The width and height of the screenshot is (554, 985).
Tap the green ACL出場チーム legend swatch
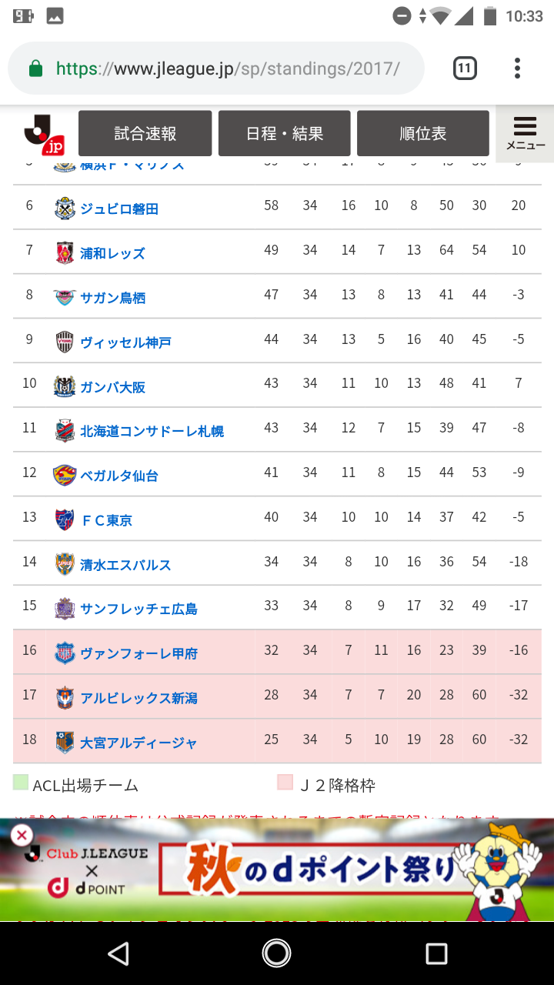click(21, 783)
